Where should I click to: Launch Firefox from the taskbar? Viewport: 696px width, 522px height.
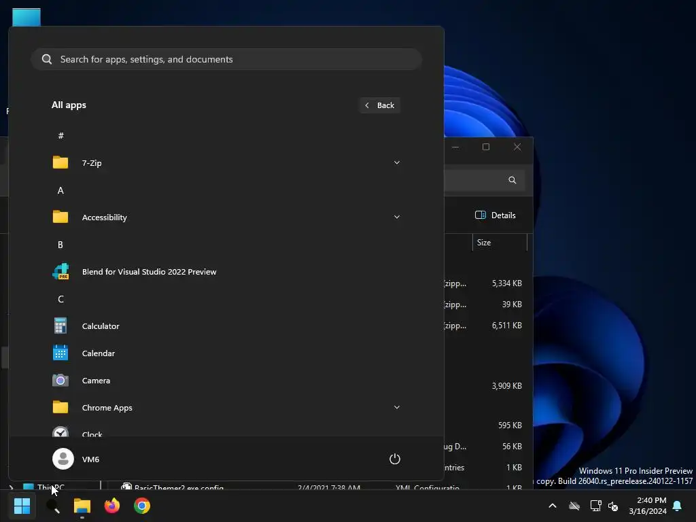click(112, 506)
